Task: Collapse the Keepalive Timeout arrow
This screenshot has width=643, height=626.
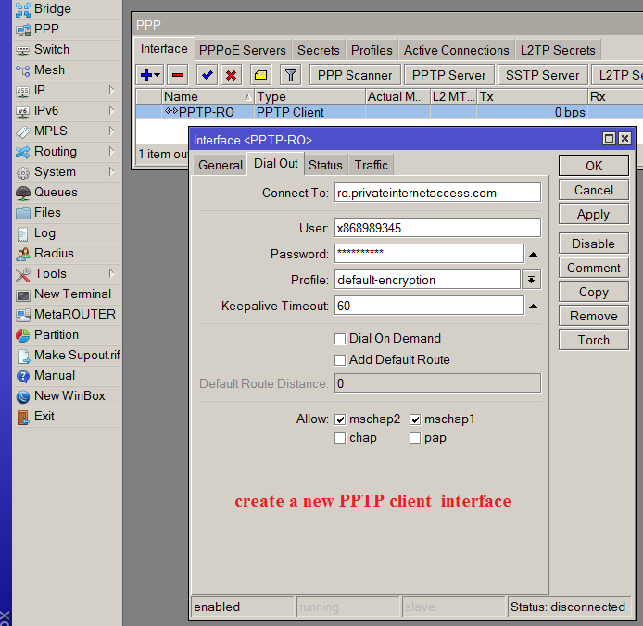Action: (533, 307)
